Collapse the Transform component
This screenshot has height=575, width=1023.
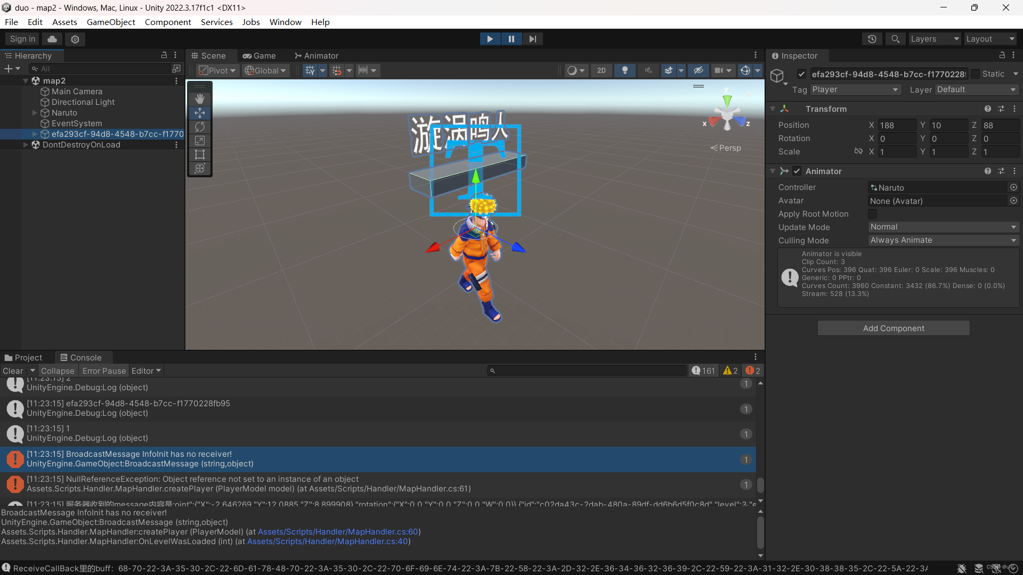point(773,109)
